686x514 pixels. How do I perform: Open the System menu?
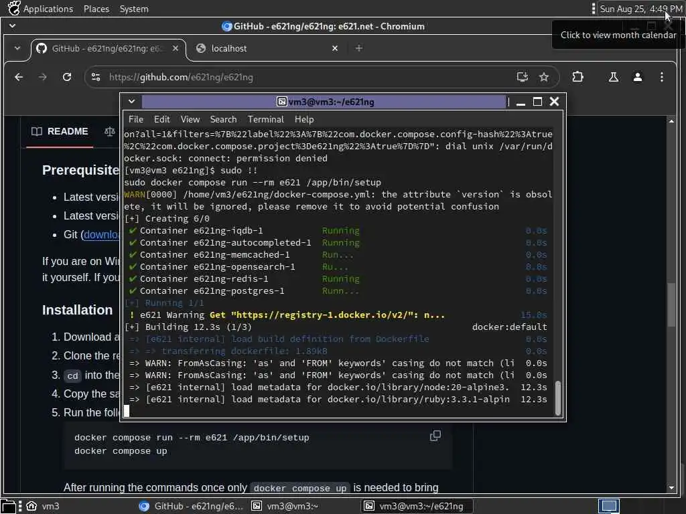pyautogui.click(x=134, y=9)
